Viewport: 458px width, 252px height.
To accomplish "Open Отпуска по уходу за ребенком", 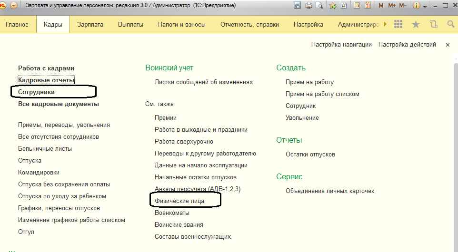I will coord(62,196).
